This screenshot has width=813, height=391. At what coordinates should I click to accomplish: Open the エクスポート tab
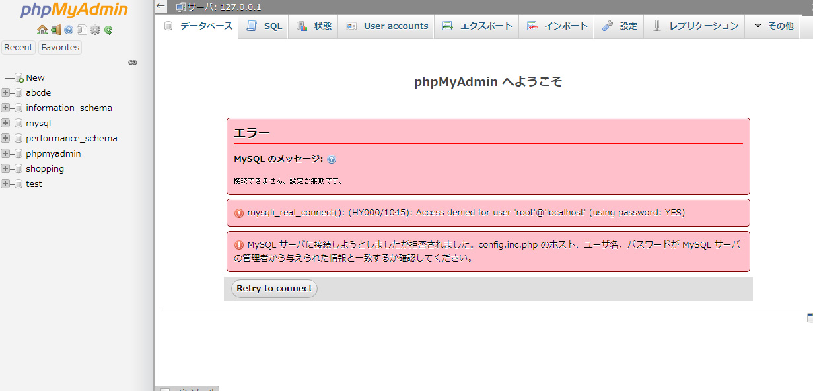477,26
